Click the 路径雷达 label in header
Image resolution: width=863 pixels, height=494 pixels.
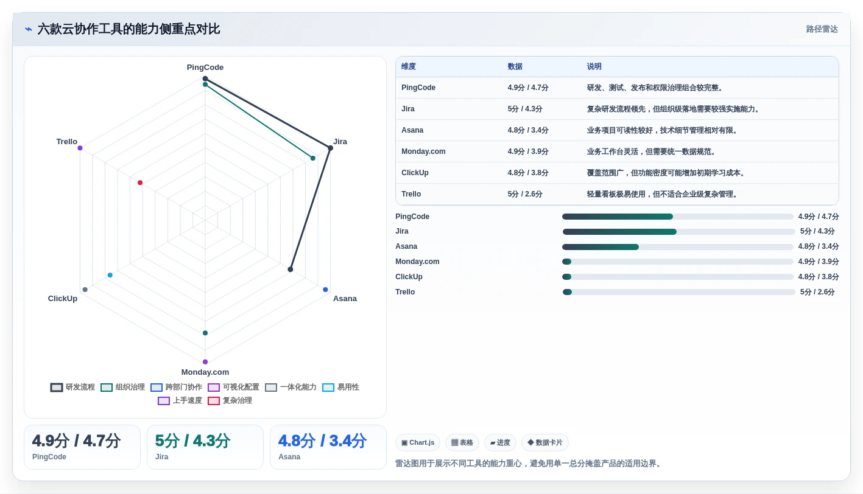tap(822, 29)
